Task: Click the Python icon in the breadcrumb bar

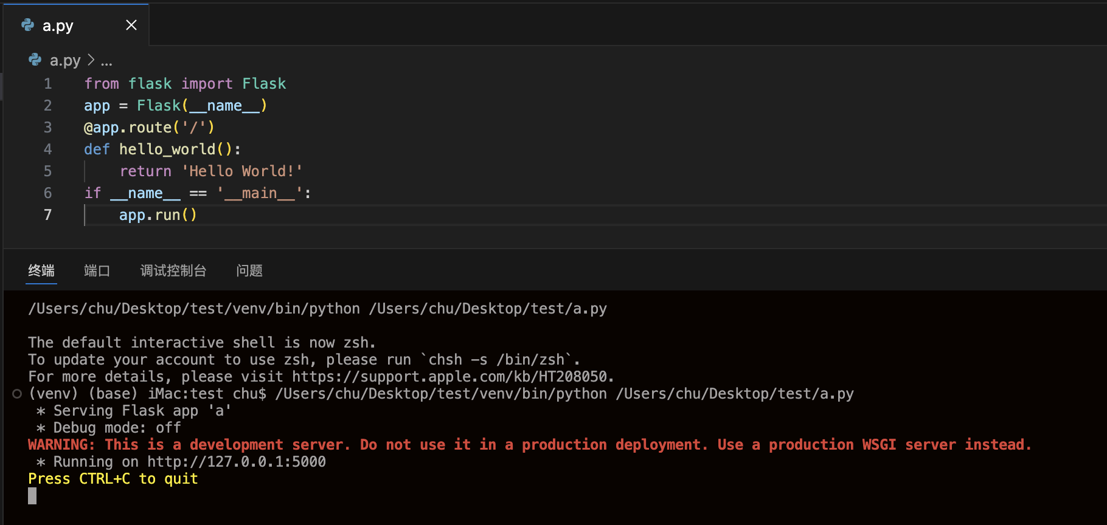Action: 35,60
